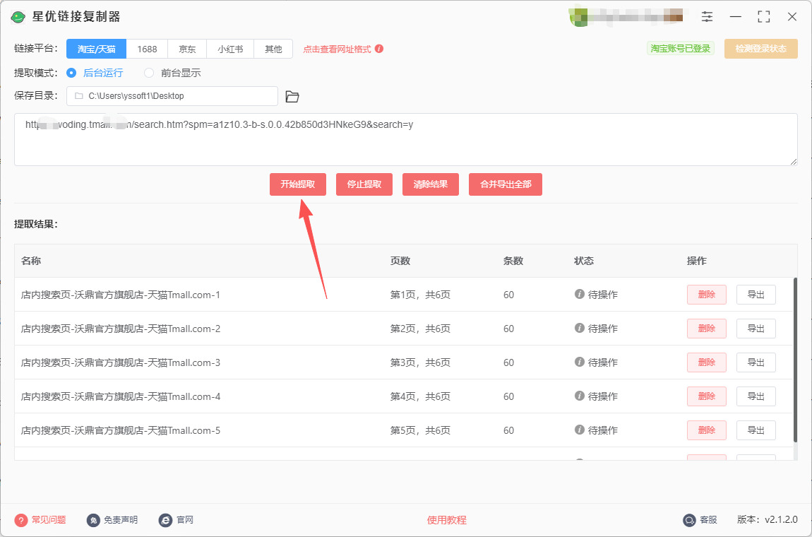Click into the URL input text area
Image resolution: width=812 pixels, height=537 pixels.
[x=405, y=139]
